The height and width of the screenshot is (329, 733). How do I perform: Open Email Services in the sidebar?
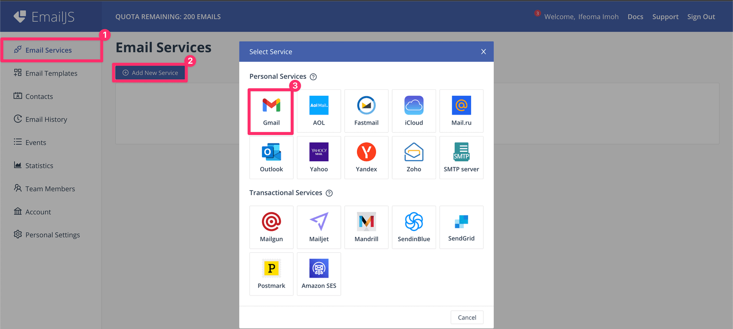pyautogui.click(x=51, y=50)
